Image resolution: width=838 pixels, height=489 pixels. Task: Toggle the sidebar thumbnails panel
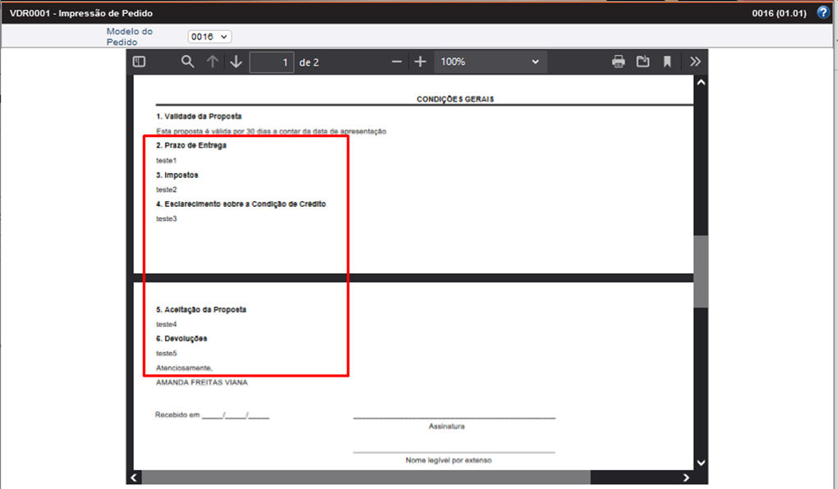pyautogui.click(x=140, y=61)
